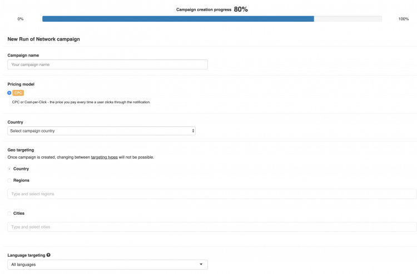Open the All languages dropdown
Image resolution: width=417 pixels, height=274 pixels.
coord(107,265)
